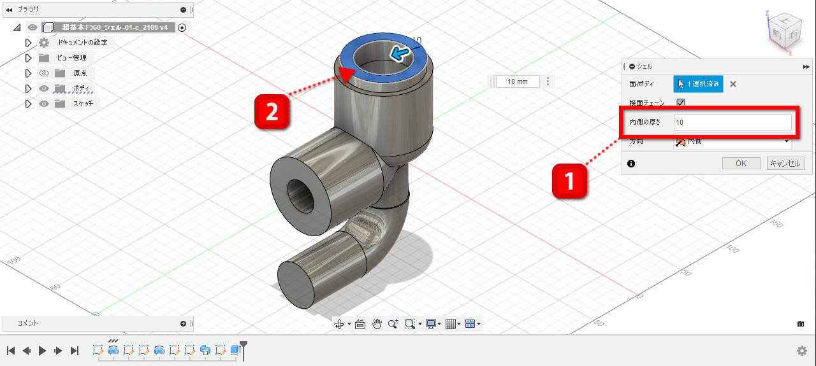Select the Orbit tool in navigation bar
Image resolution: width=816 pixels, height=366 pixels.
pos(340,324)
